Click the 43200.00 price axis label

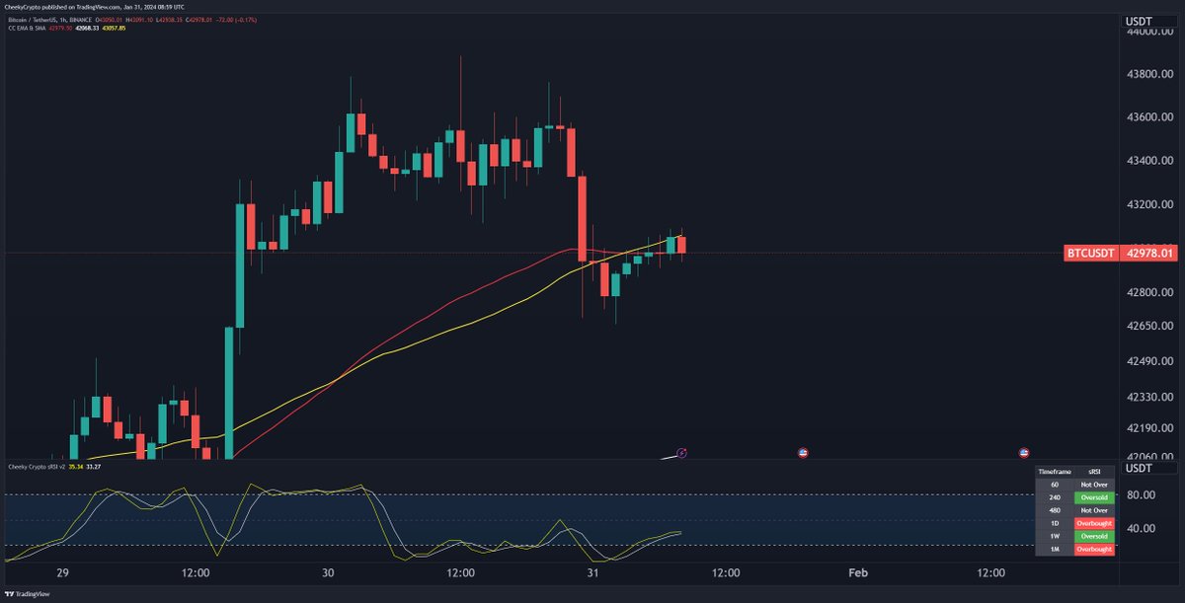[x=1150, y=204]
